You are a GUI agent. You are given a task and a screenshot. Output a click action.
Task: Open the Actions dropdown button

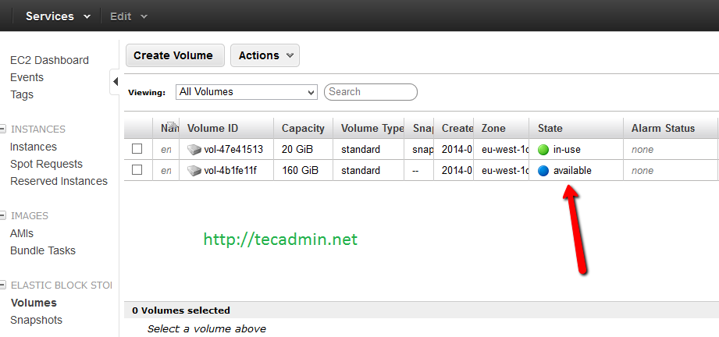click(x=265, y=55)
